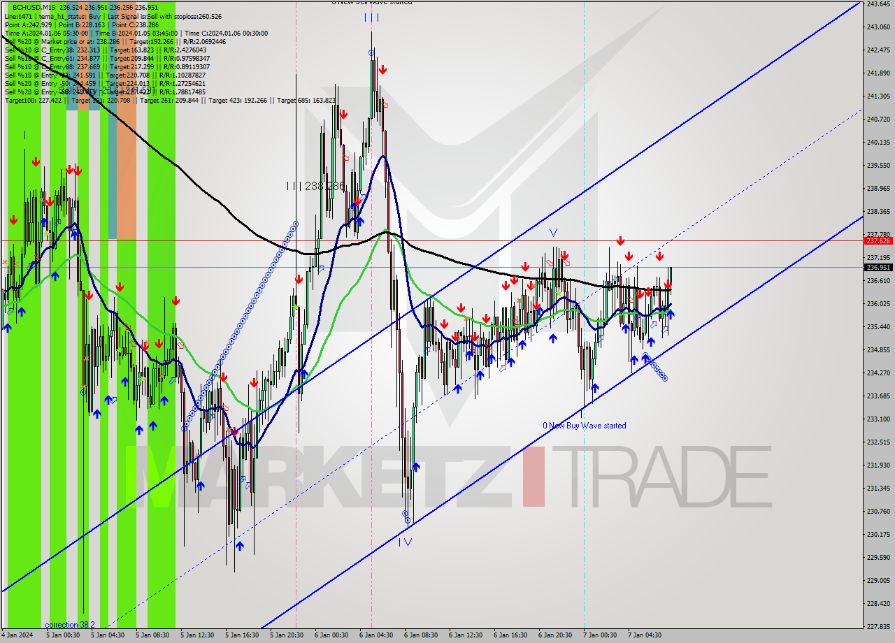Viewport: 895px width, 643px height.
Task: Select the red 237.626 price tag
Action: pyautogui.click(x=878, y=240)
